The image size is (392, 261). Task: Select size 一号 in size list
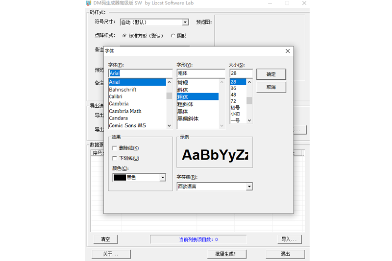click(238, 120)
